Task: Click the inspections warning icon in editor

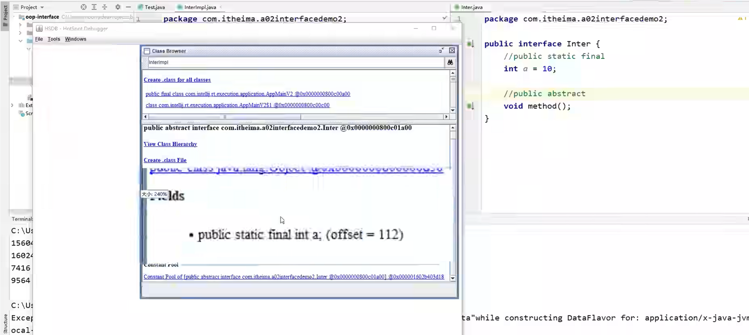Action: point(740,18)
